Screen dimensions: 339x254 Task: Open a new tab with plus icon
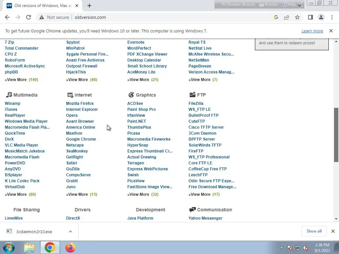[x=89, y=6]
